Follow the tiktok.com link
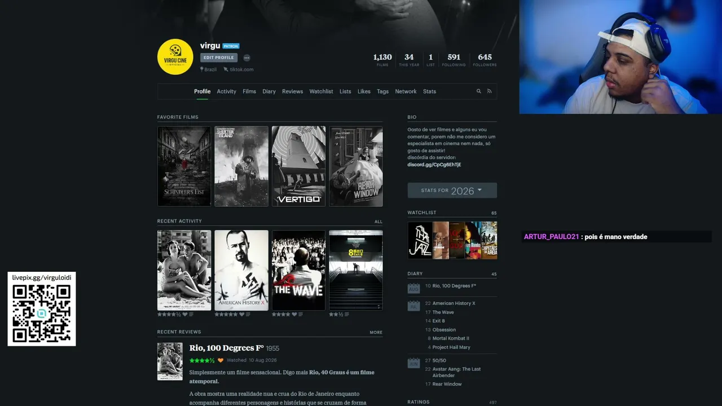This screenshot has width=722, height=406. click(241, 69)
